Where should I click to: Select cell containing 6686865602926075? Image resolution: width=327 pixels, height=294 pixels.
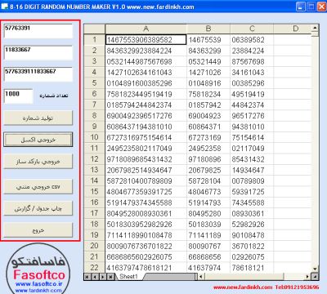point(146,257)
